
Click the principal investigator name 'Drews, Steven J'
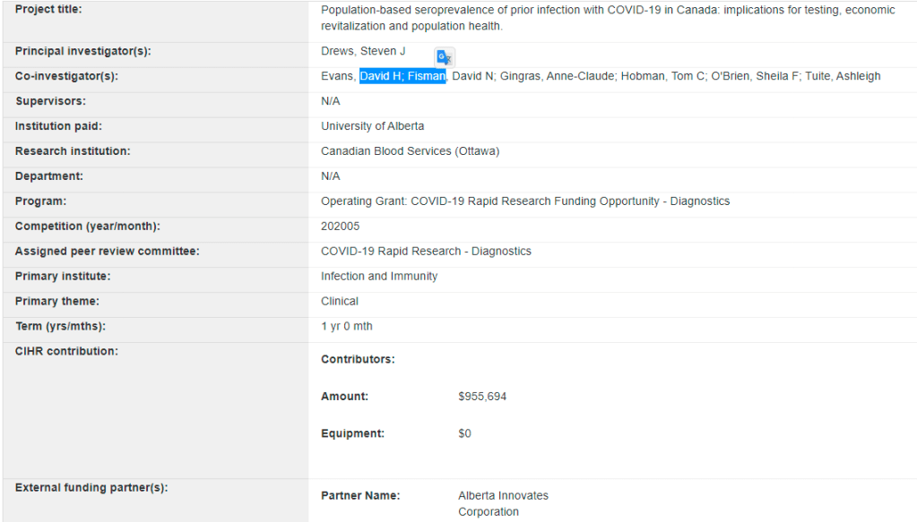click(363, 51)
